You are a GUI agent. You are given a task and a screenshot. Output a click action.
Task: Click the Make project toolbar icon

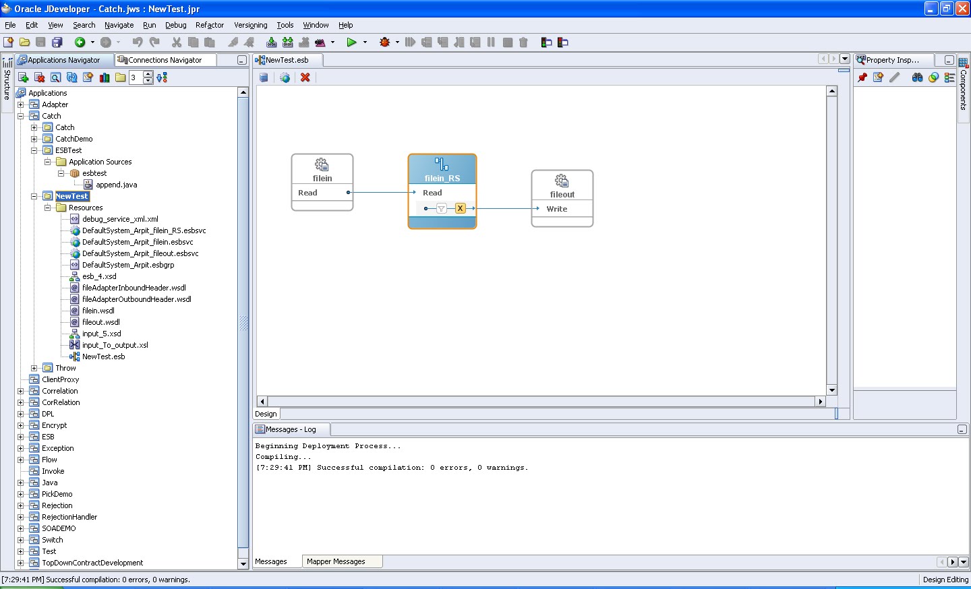tap(272, 42)
